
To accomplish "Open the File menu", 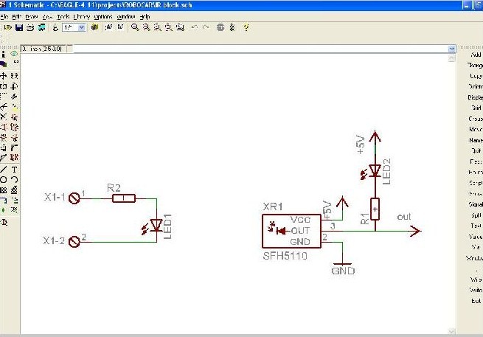I will coord(4,15).
